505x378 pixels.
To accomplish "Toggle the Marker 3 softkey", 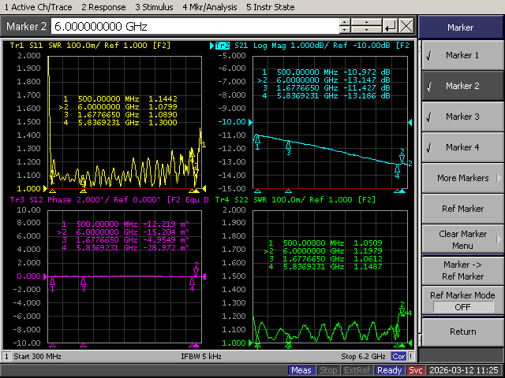I will point(462,117).
